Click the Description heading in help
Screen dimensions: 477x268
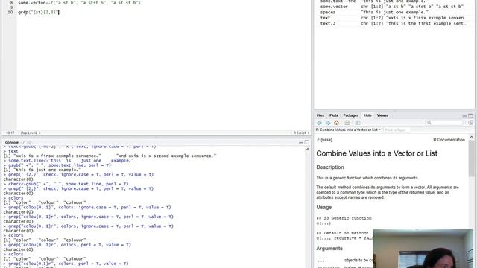coord(330,167)
